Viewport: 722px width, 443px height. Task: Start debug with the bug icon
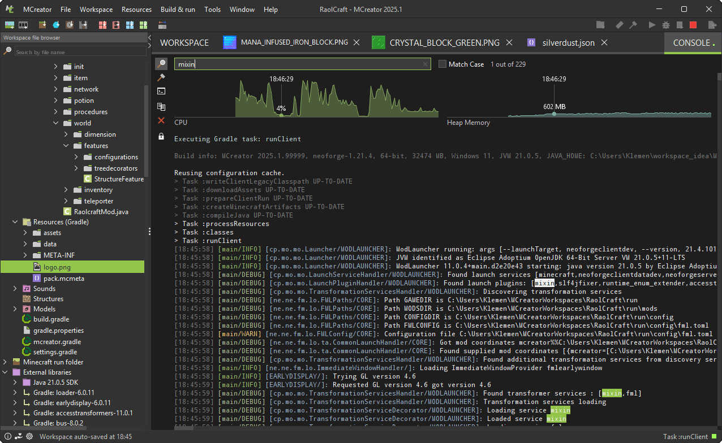666,25
